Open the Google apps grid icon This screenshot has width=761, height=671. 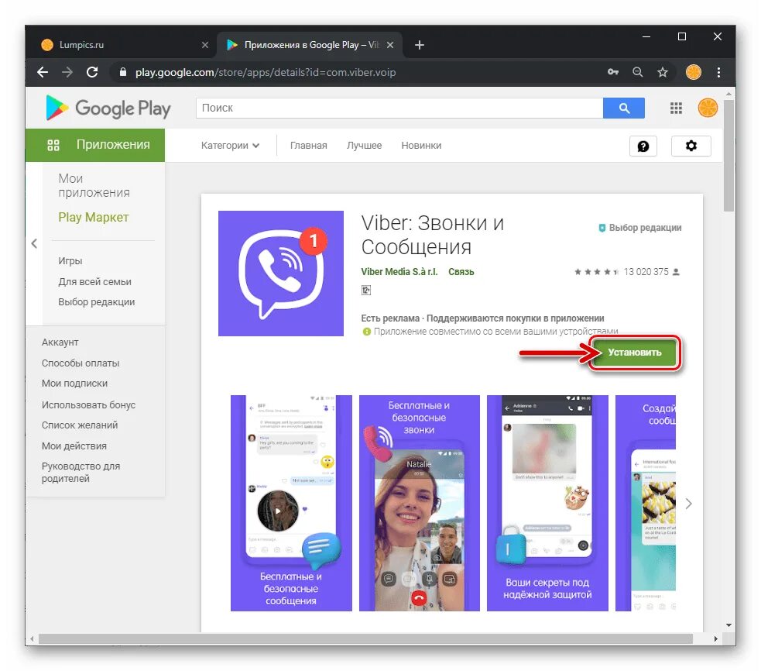676,108
